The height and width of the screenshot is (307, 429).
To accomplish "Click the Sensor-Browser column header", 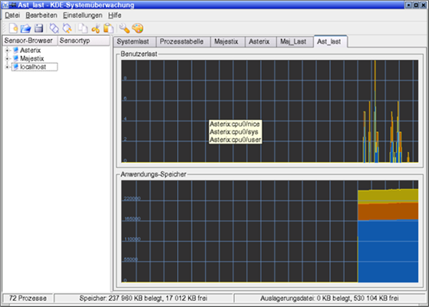I will click(x=30, y=41).
